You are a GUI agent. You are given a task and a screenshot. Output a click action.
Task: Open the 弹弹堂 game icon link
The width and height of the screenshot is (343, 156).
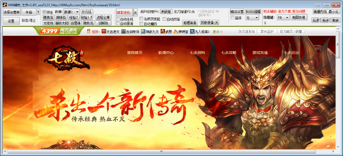176,32
